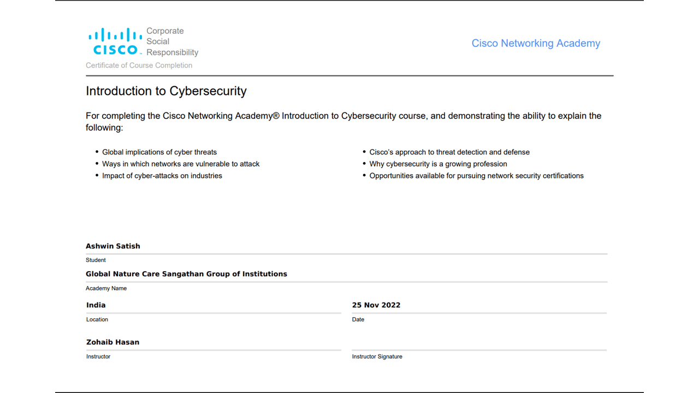
Task: Select the location value India
Action: point(96,305)
